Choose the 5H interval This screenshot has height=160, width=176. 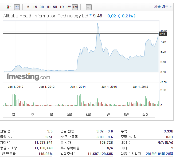tap(55, 7)
